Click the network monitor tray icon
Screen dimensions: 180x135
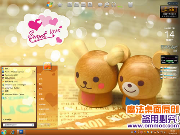162,132
